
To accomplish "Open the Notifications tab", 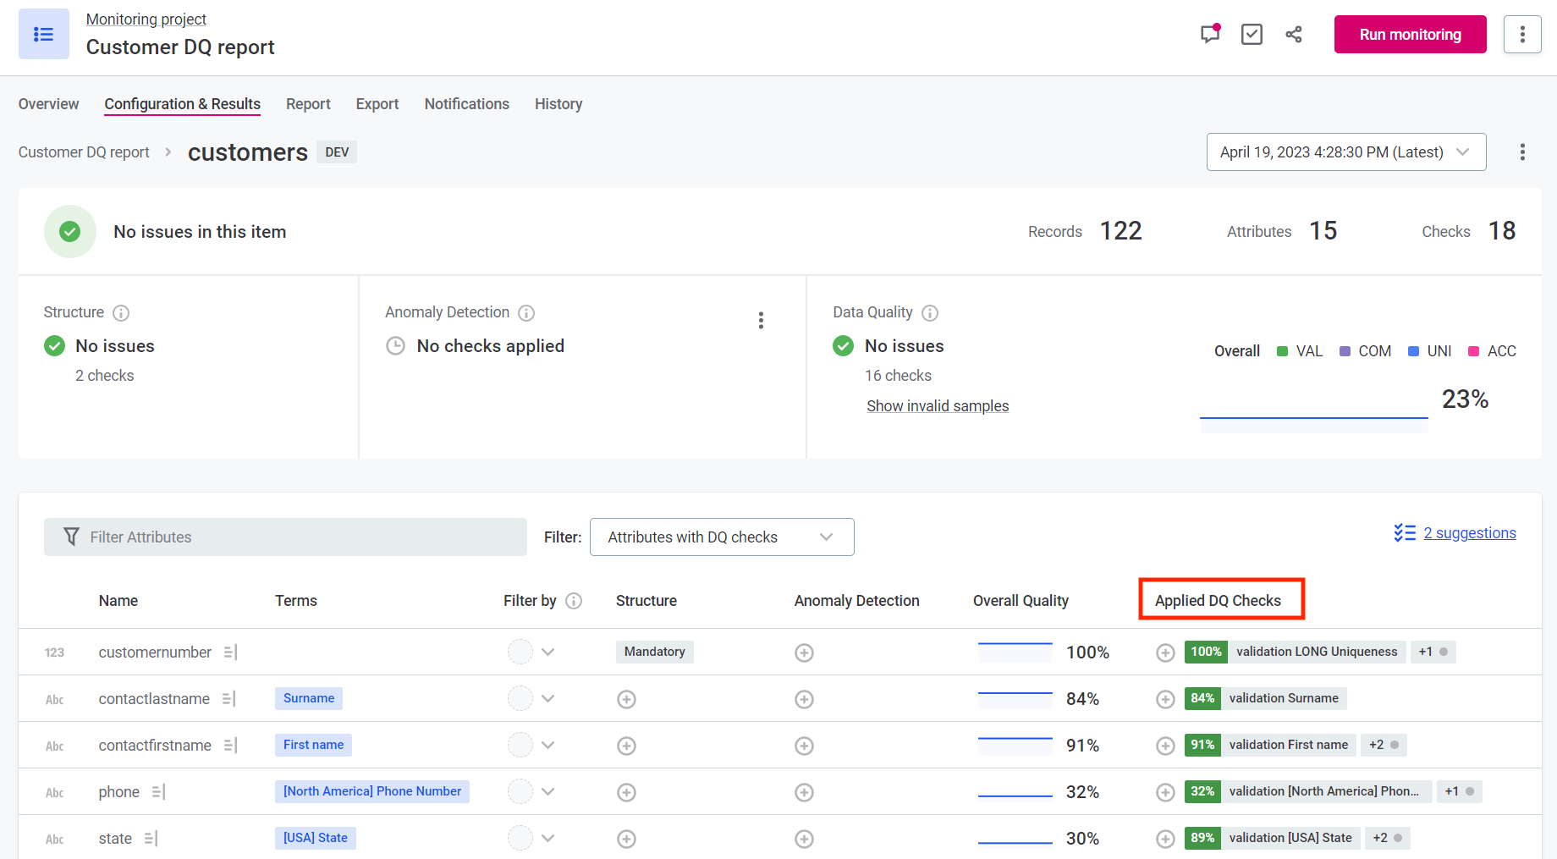I will 466,104.
